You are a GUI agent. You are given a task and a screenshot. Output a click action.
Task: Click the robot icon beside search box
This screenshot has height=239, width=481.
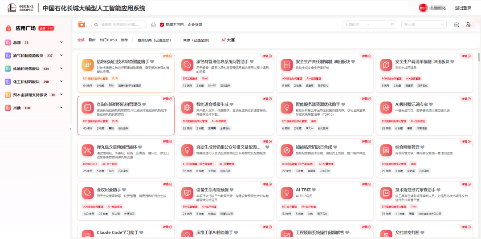pos(153,25)
